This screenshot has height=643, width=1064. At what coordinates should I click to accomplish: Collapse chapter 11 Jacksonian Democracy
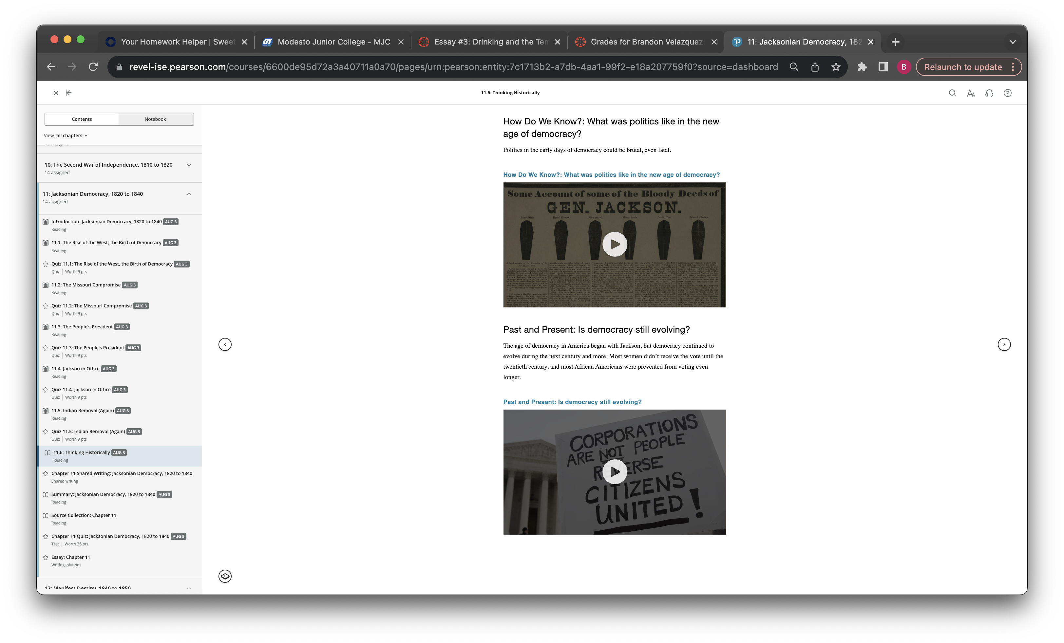(189, 194)
